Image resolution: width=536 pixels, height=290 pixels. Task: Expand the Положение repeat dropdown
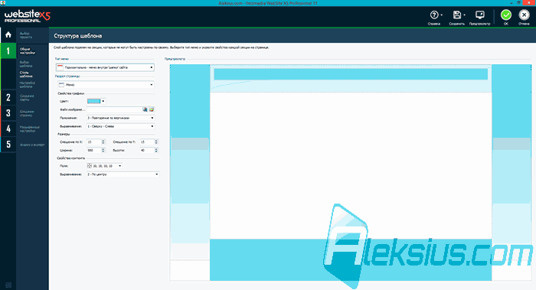[121, 118]
